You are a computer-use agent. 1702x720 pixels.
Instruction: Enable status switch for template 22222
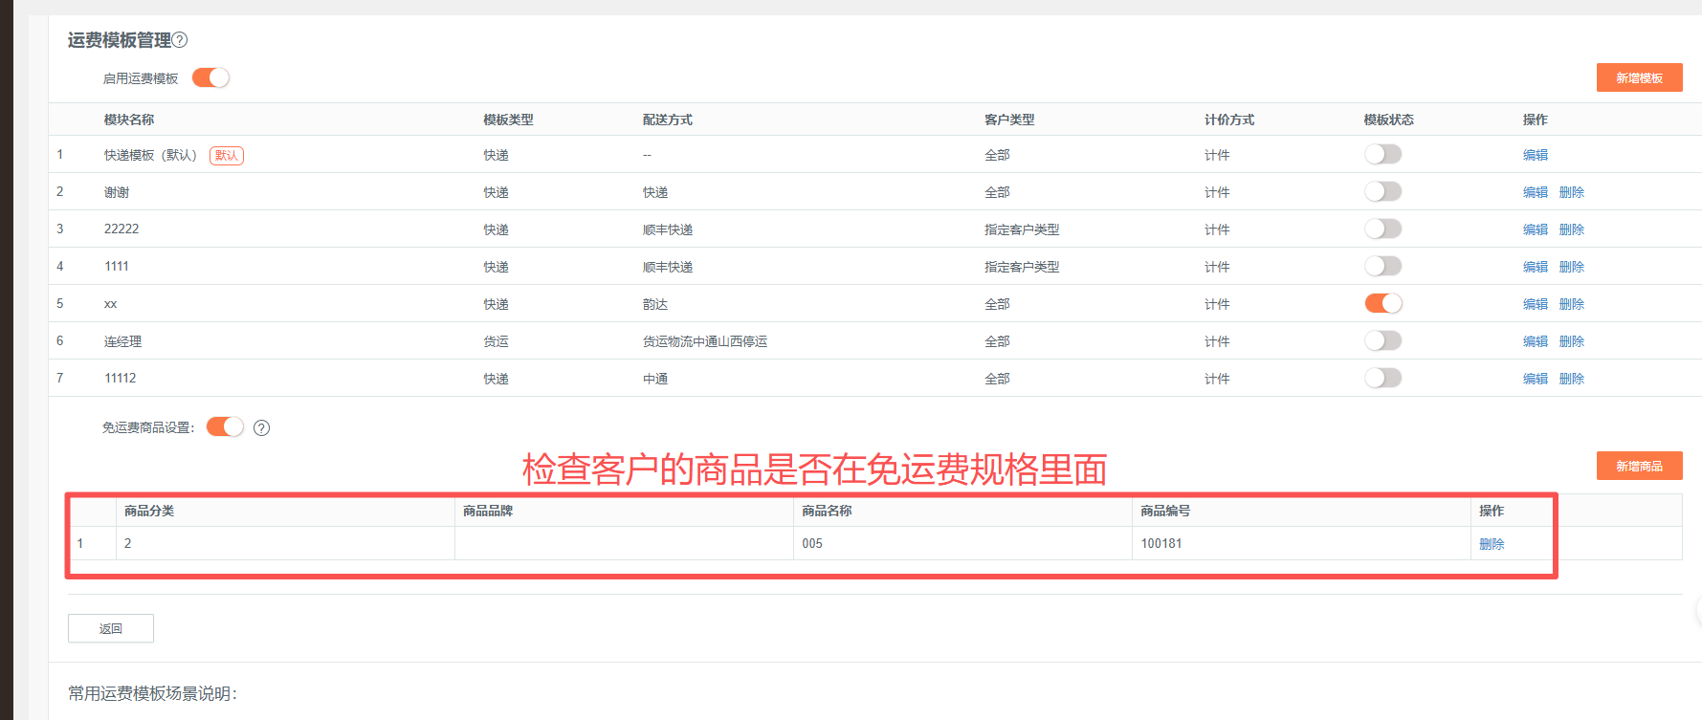pyautogui.click(x=1382, y=229)
